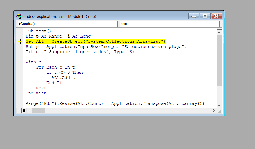
Task: Open the (Général) object dropdown
Action: pos(68,24)
